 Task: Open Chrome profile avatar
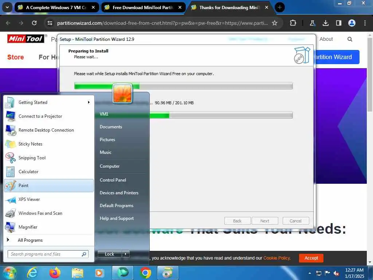coord(352,23)
